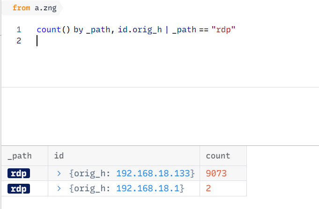Image resolution: width=319 pixels, height=209 pixels.
Task: Click the "rdp" string in the query
Action: [x=223, y=29]
